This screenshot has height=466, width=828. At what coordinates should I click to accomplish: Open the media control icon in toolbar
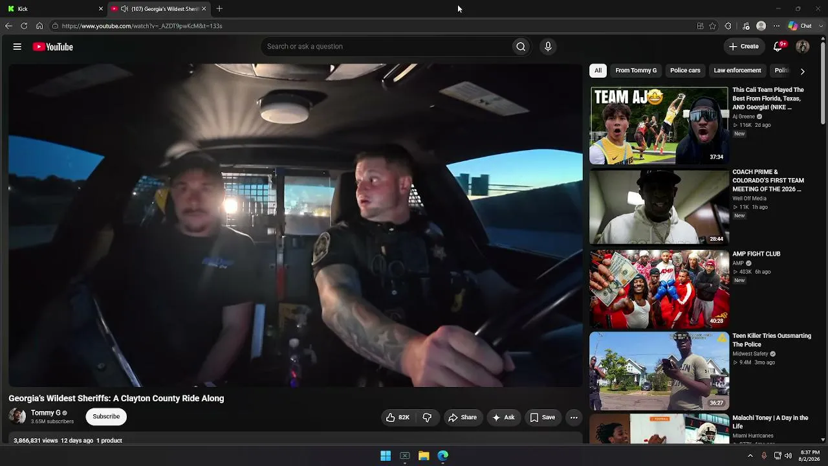(x=746, y=26)
